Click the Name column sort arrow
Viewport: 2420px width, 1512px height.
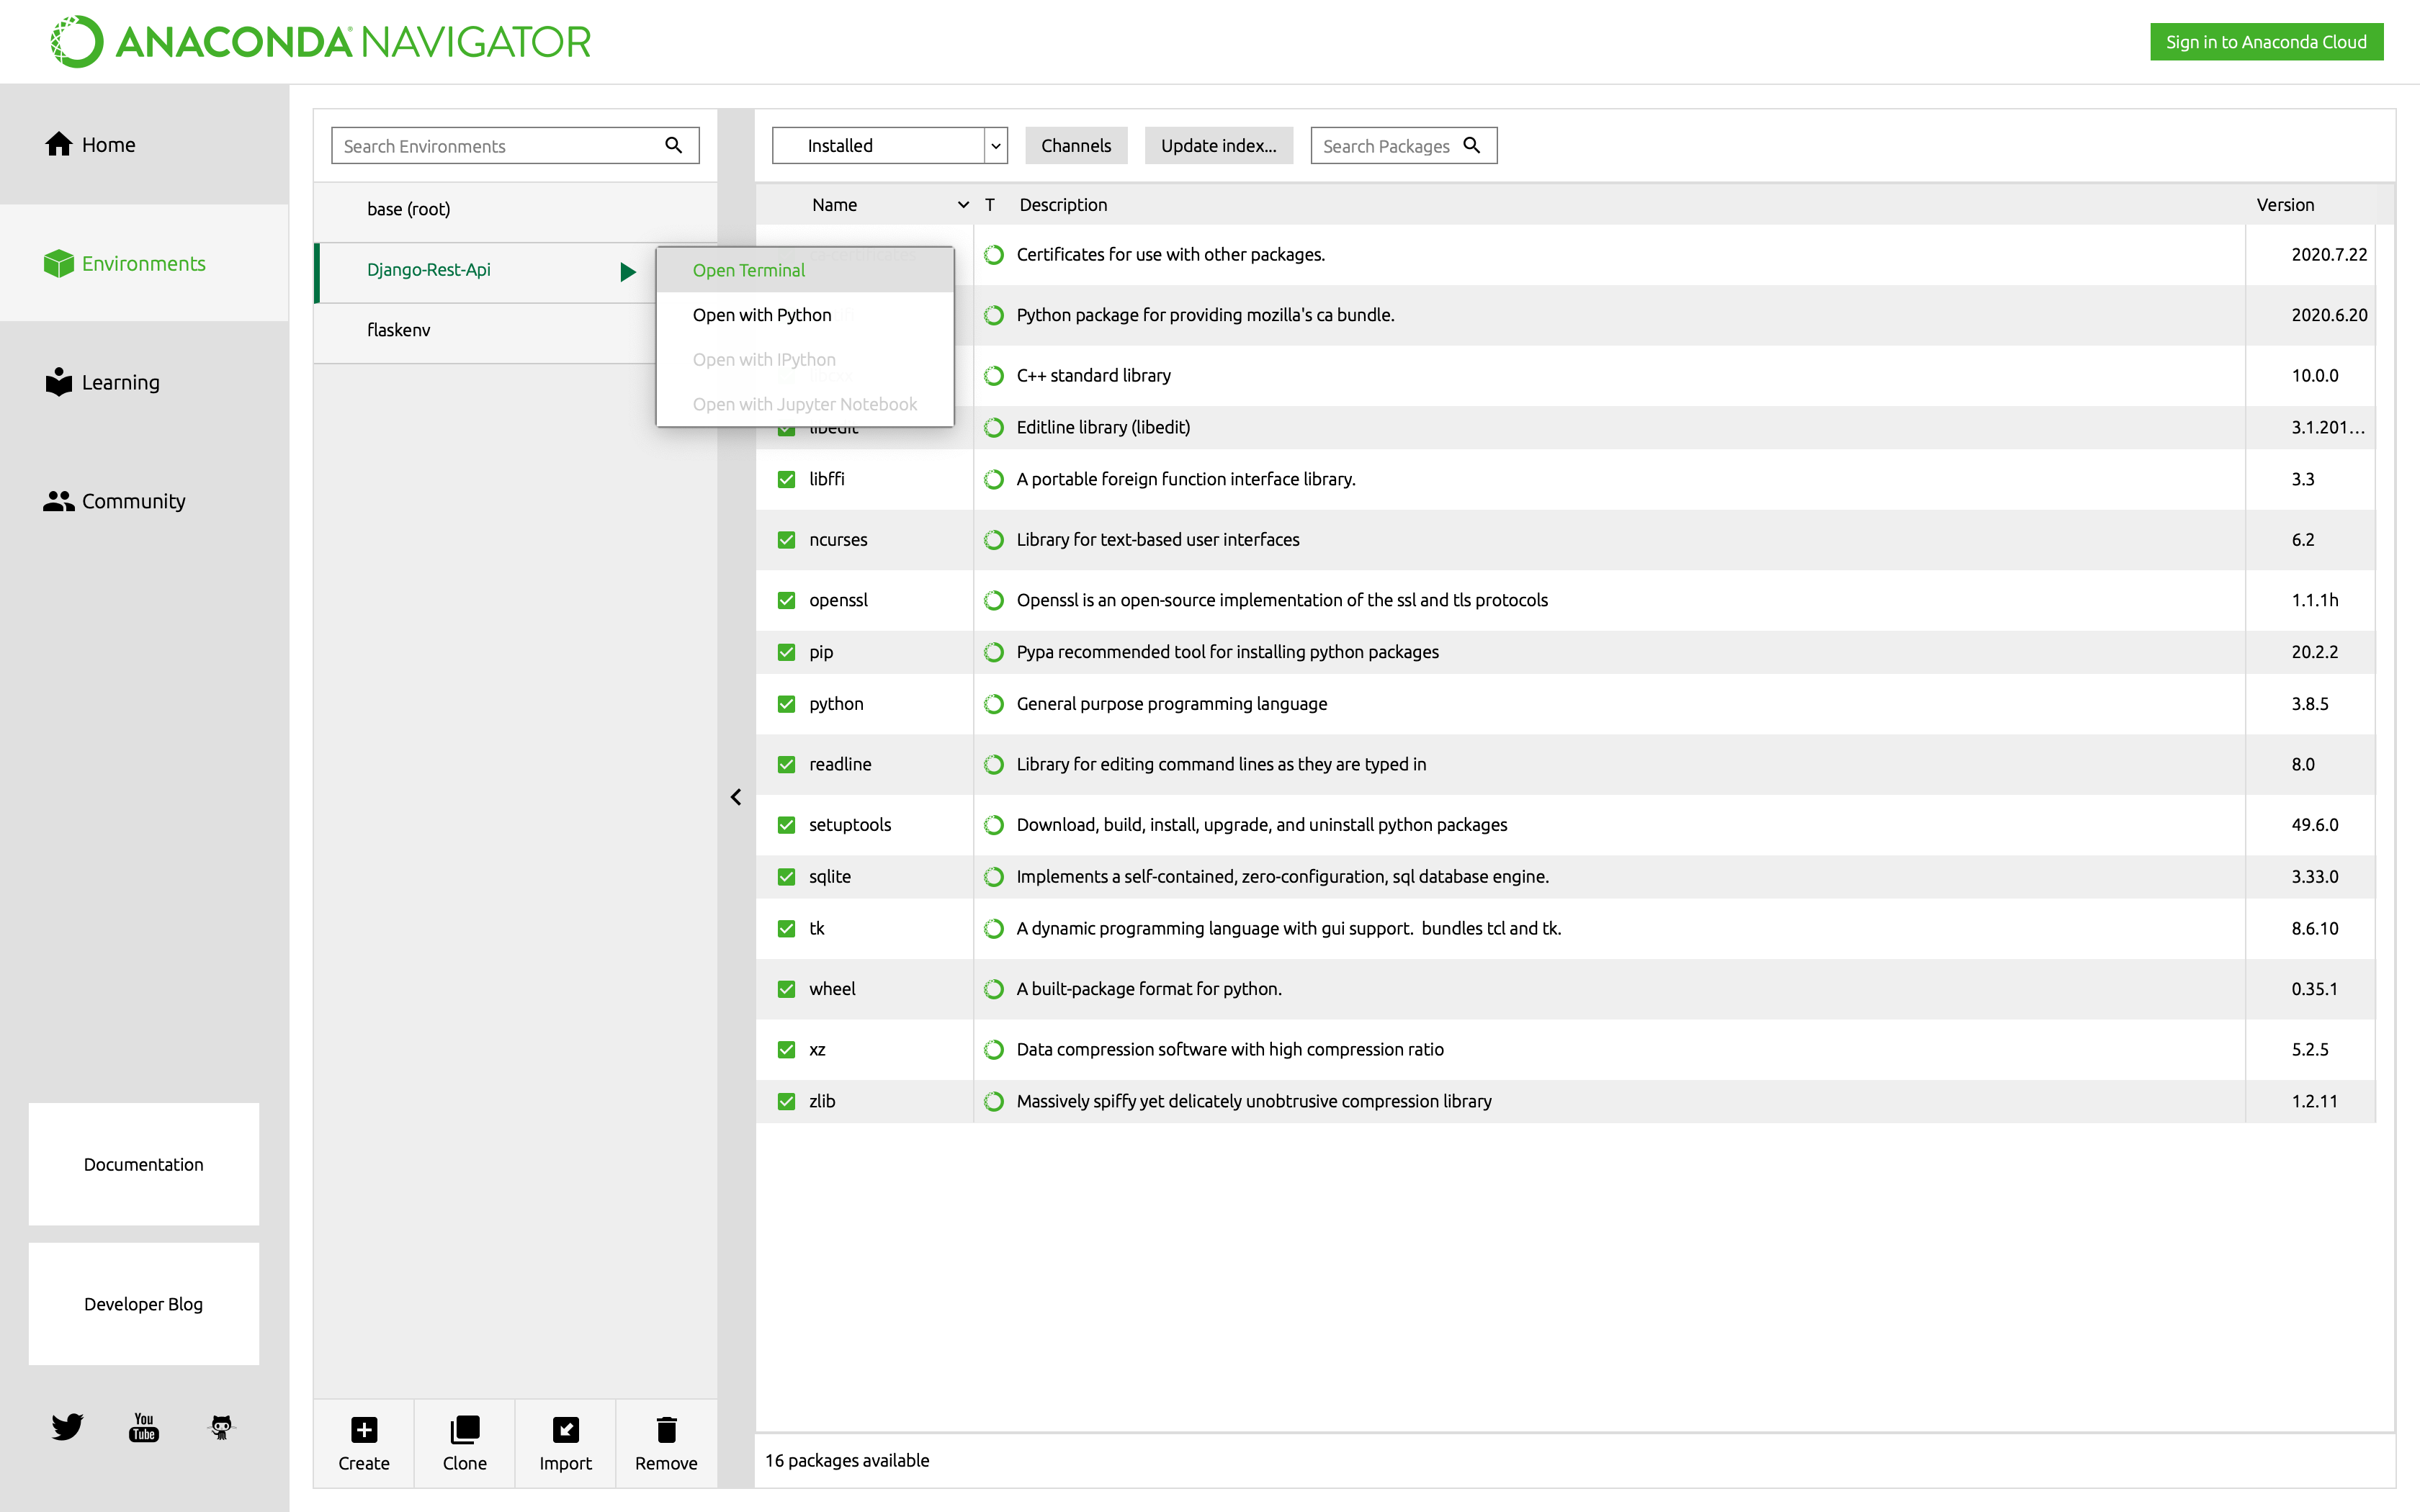(x=963, y=205)
